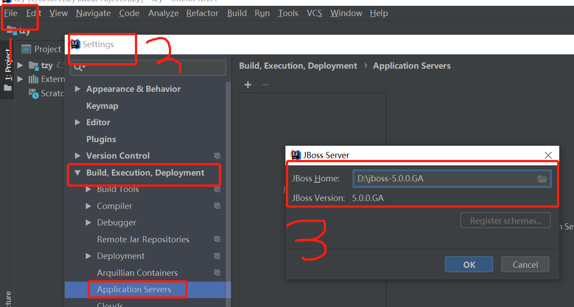Select Arquillian Containers
The height and width of the screenshot is (307, 574).
click(137, 273)
